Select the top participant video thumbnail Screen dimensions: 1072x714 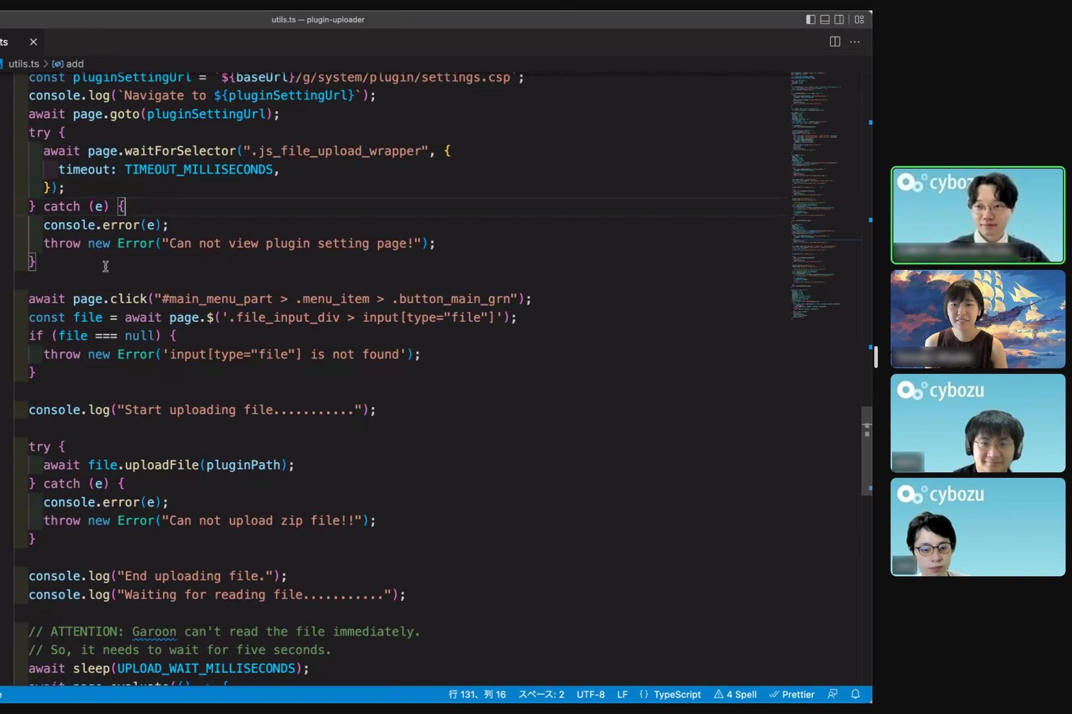977,215
